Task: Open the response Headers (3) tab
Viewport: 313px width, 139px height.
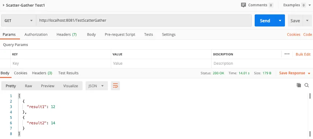Action: 42,73
